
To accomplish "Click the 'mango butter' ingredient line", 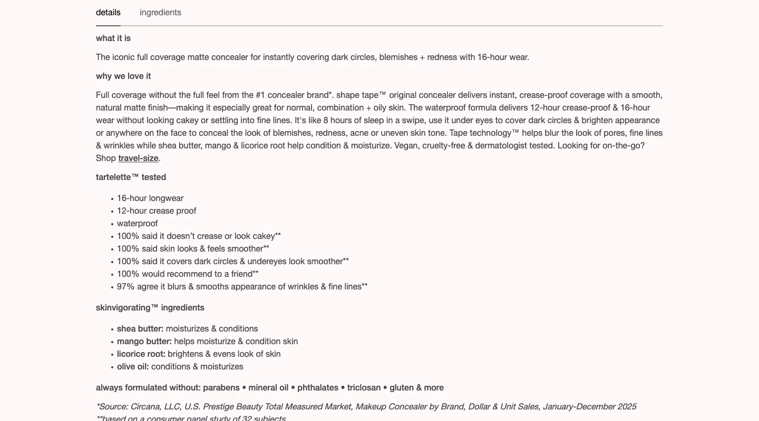I will (208, 342).
